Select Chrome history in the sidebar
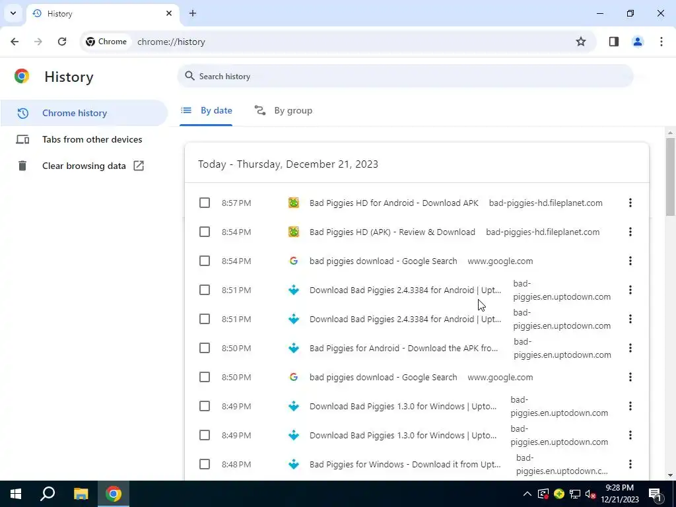Screen dimensions: 676x507 tap(84, 113)
